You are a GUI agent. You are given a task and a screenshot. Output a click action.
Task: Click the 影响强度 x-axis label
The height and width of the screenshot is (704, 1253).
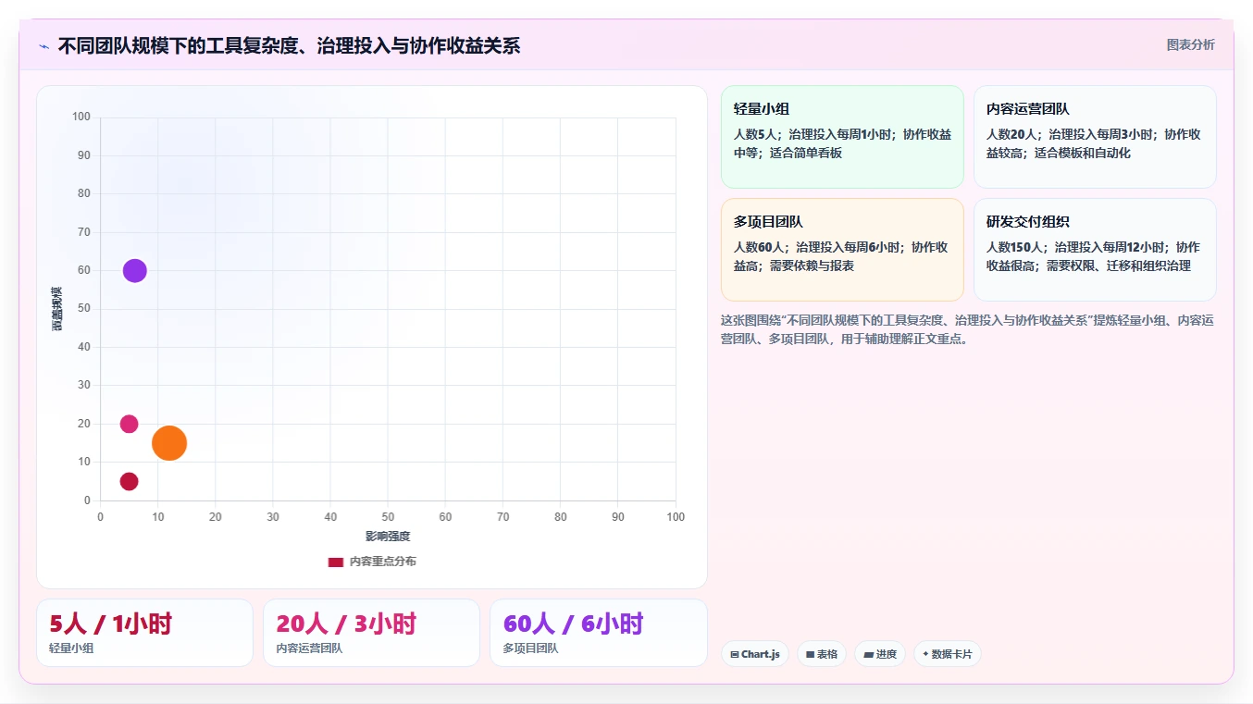pos(388,537)
